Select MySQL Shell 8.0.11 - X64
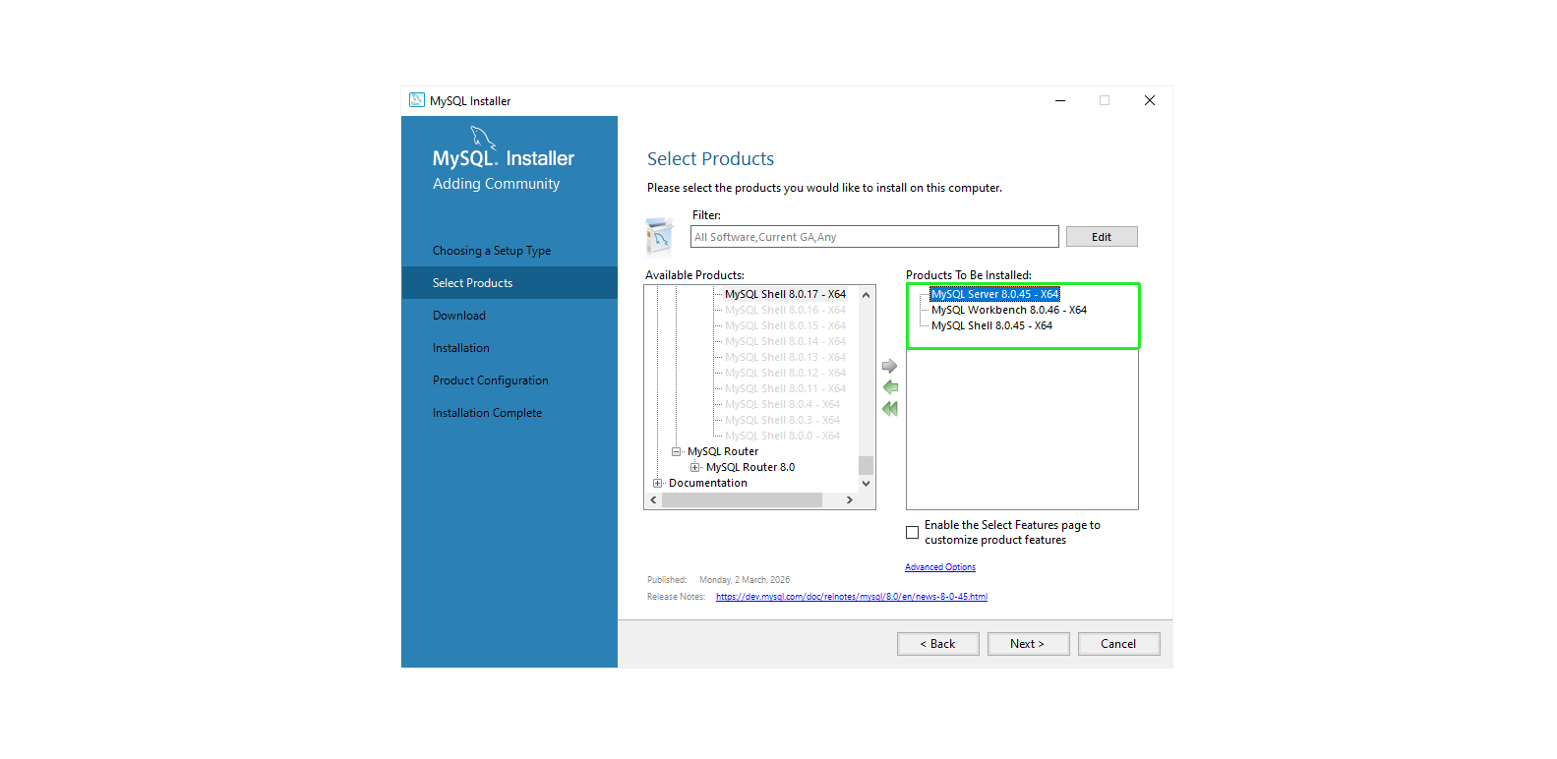Viewport: 1557px width, 759px height. (785, 388)
